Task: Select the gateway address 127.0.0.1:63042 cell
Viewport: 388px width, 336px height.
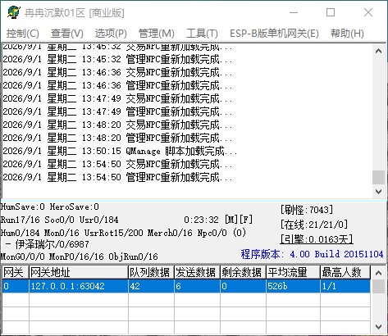Action: tap(79, 286)
